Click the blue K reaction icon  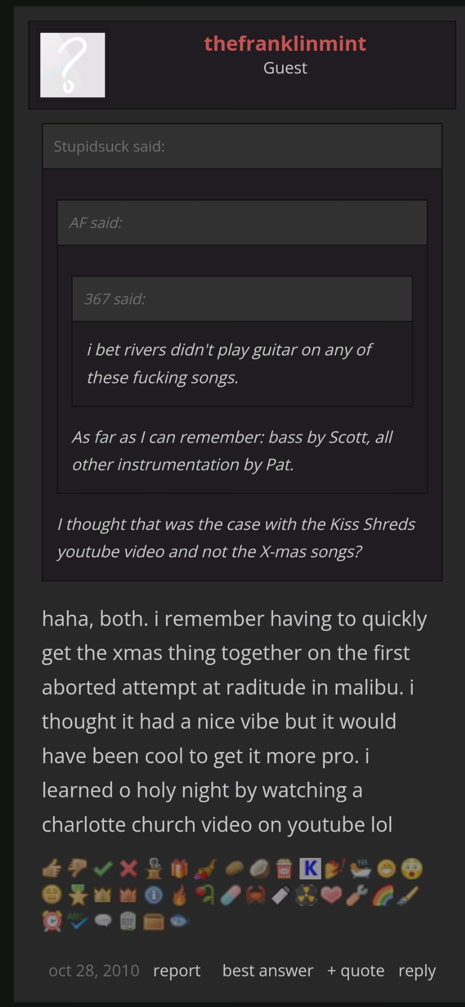point(310,868)
